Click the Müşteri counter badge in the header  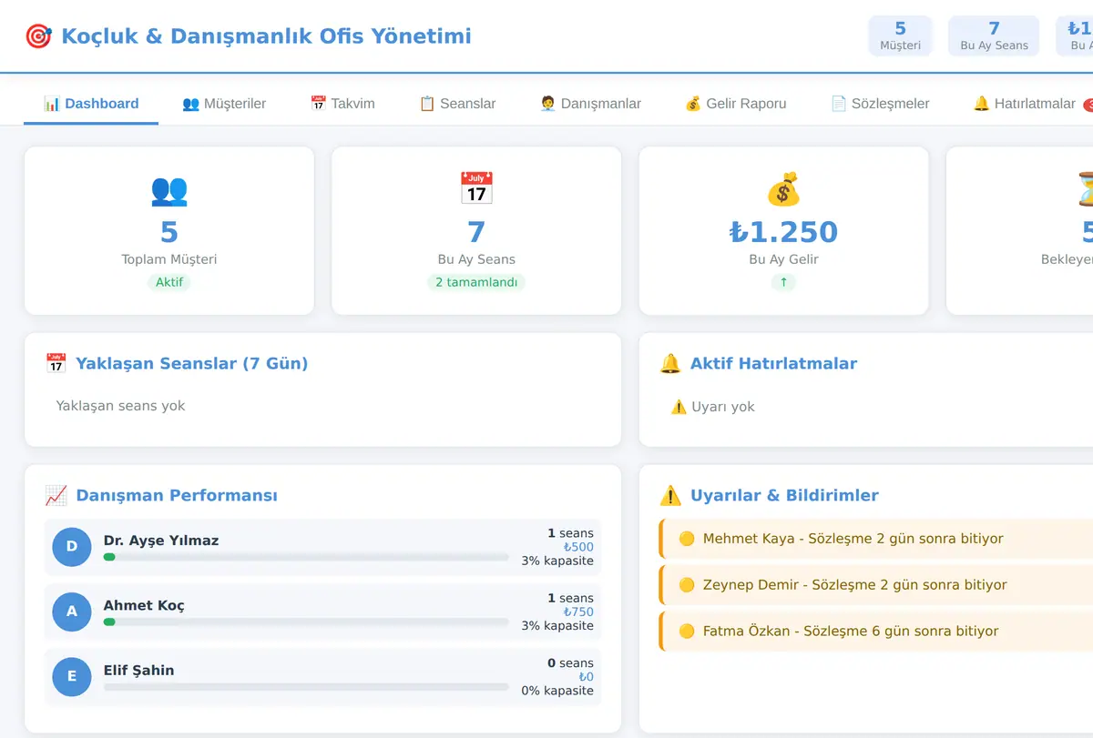pyautogui.click(x=900, y=36)
